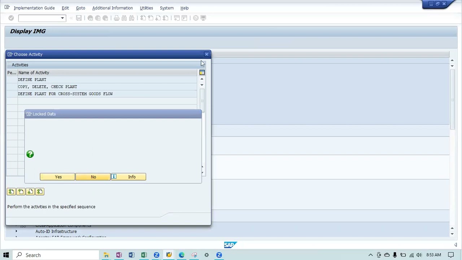The height and width of the screenshot is (260, 462).
Task: Close the Choose Activity dialog
Action: (206, 54)
